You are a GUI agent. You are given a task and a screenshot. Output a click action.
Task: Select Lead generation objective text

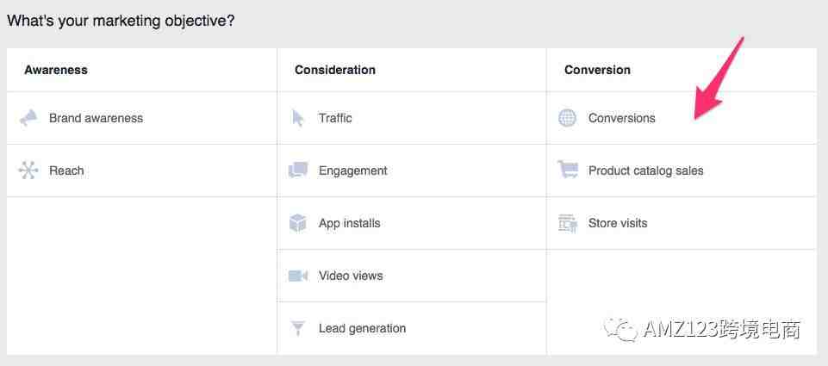pos(362,328)
